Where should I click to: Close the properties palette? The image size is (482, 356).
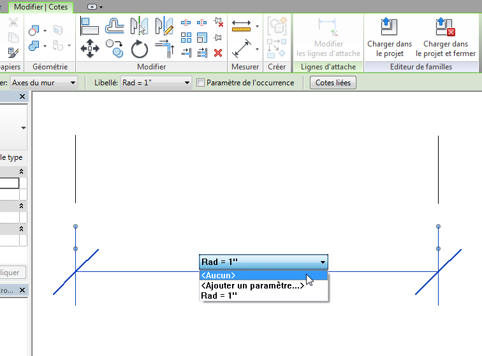click(x=22, y=96)
